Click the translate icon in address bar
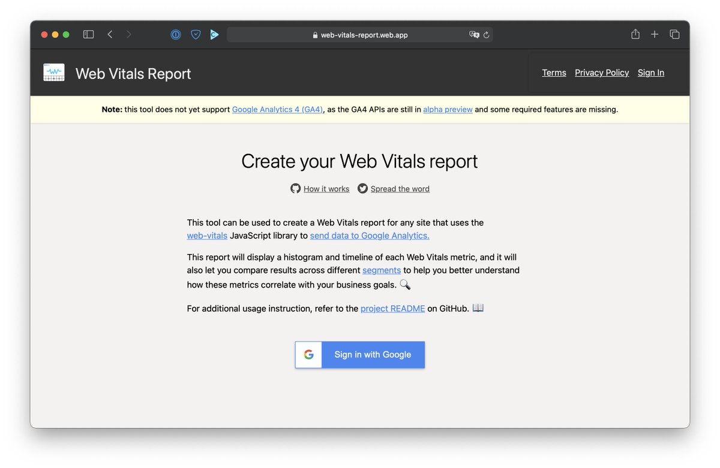The width and height of the screenshot is (720, 468). pyautogui.click(x=474, y=35)
